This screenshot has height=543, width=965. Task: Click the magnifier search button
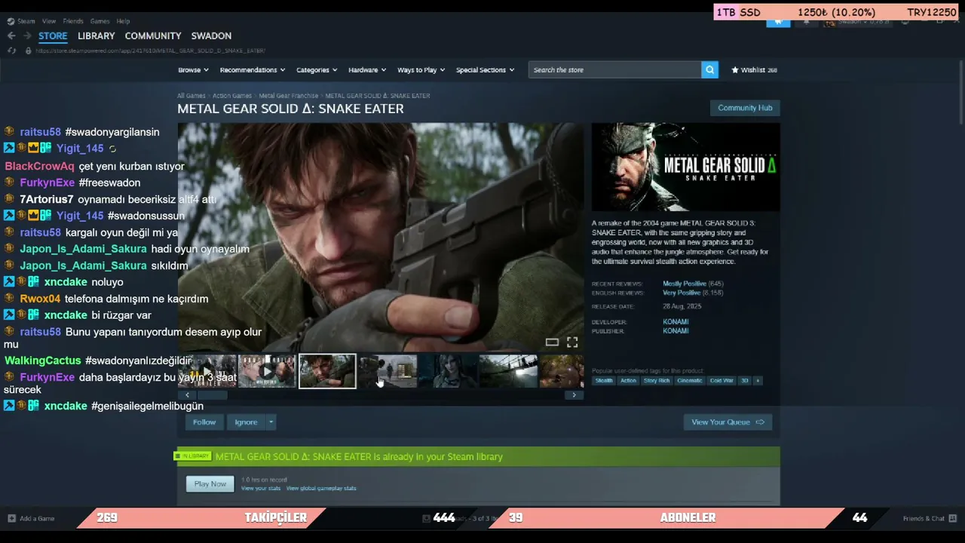pos(709,70)
